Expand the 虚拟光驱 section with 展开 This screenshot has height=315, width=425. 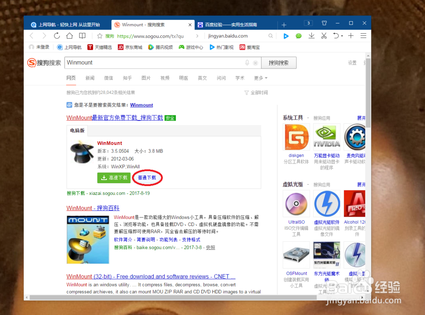coord(361,184)
